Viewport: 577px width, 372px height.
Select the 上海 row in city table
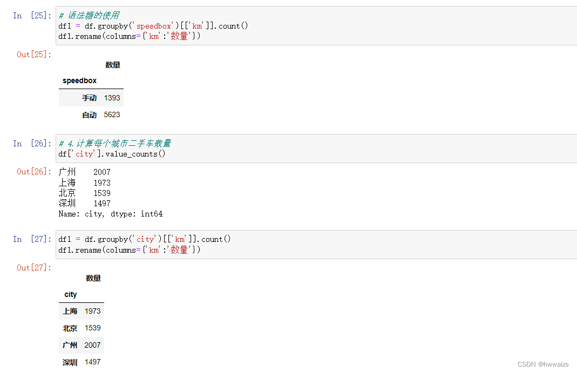82,312
